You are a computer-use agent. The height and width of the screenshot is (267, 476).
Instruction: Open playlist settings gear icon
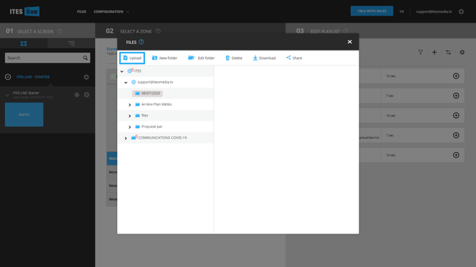tap(462, 53)
